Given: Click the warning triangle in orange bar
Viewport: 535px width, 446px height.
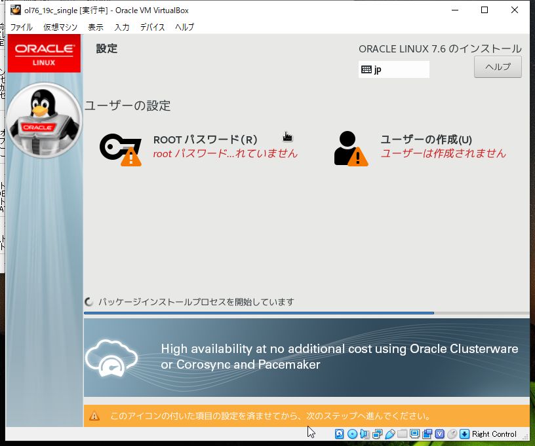Looking at the screenshot, I should [x=94, y=416].
